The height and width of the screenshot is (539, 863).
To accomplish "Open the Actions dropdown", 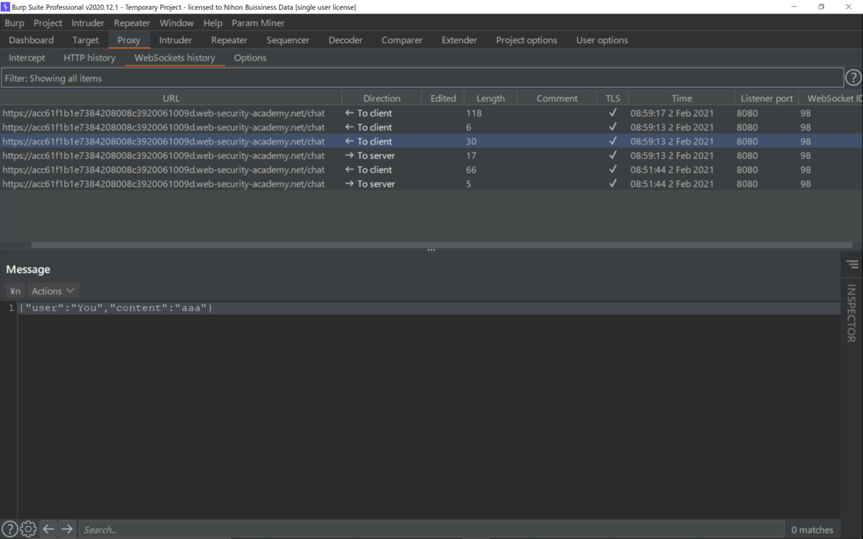I will (x=52, y=291).
